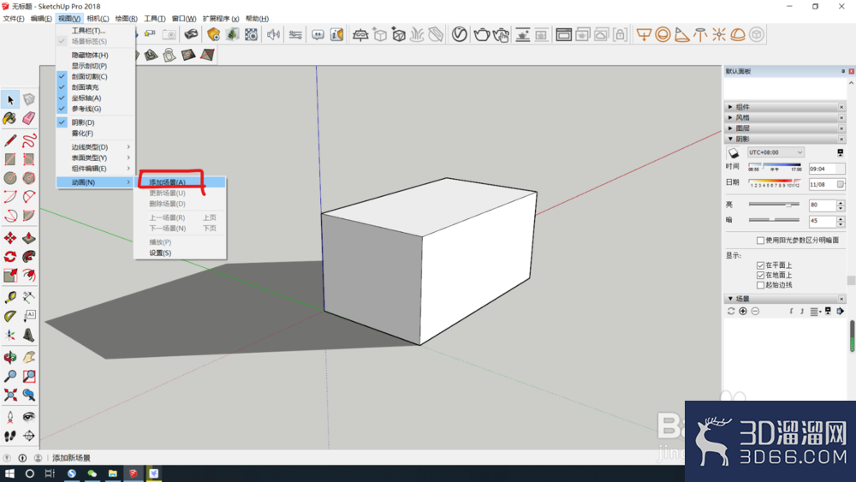The width and height of the screenshot is (856, 482).
Task: Click 雾化(F) menu entry
Action: click(x=96, y=134)
